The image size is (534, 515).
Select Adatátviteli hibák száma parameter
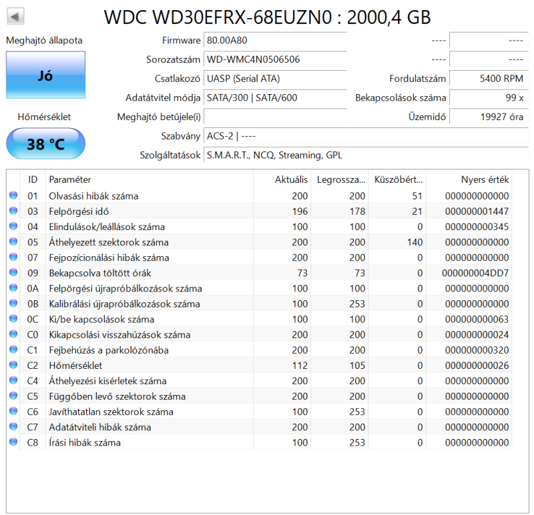point(99,427)
